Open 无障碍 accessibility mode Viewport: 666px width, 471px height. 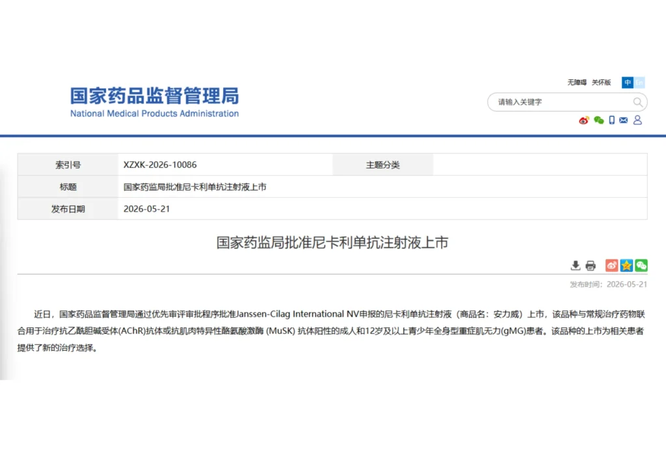tap(577, 83)
